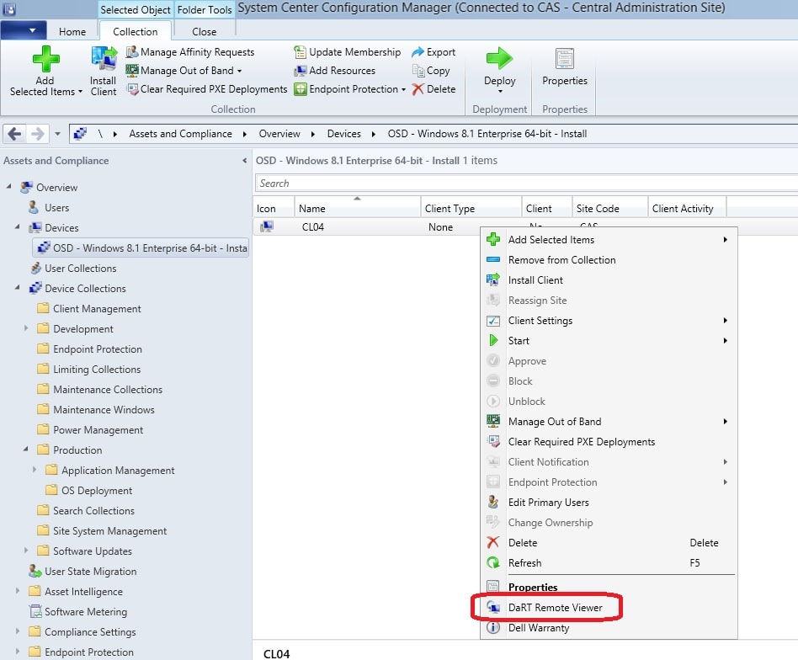Viewport: 798px width, 660px height.
Task: Choose Remove from Collection in context menu
Action: [x=609, y=259]
